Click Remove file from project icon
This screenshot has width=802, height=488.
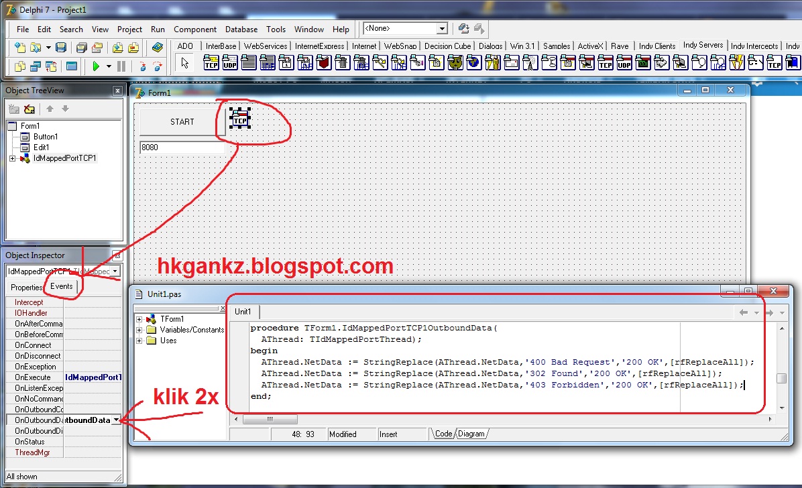[x=133, y=48]
